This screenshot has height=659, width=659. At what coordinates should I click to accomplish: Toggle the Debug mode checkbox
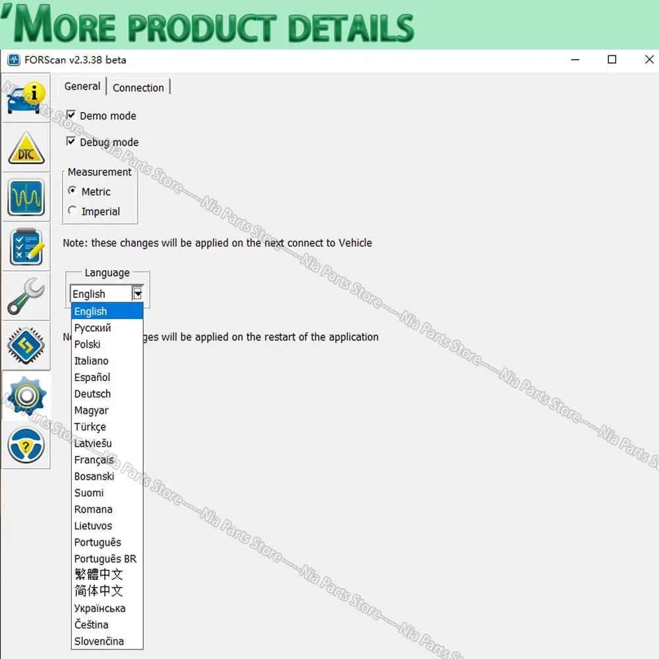71,142
